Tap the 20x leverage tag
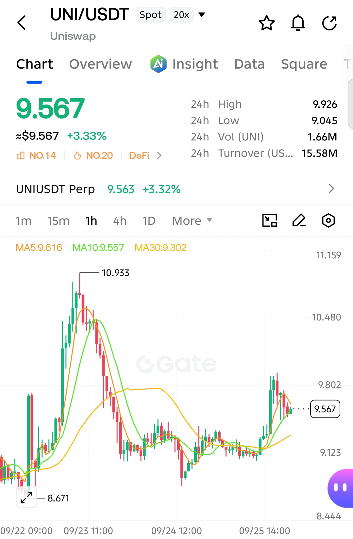Image resolution: width=353 pixels, height=539 pixels. 181,15
